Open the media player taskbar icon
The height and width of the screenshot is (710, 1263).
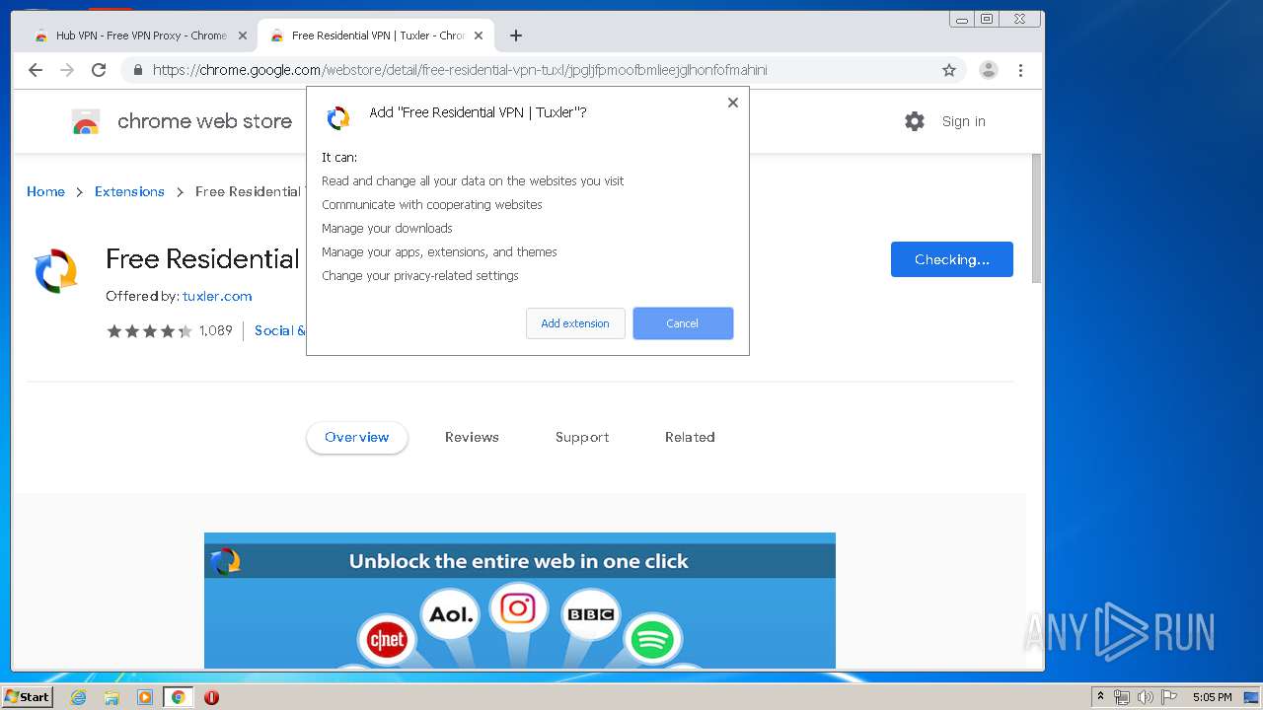[x=145, y=697]
